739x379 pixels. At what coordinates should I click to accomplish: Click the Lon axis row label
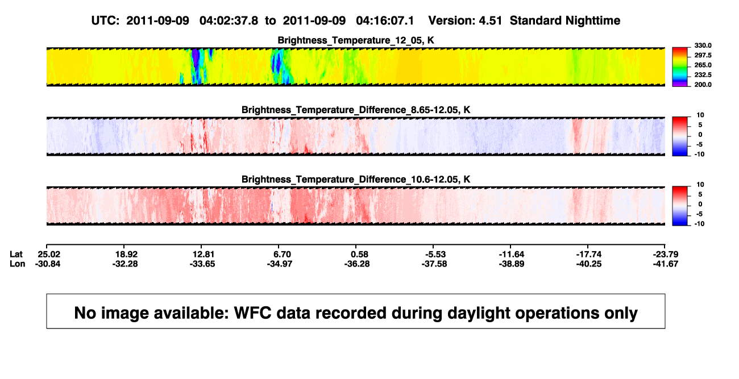tap(18, 264)
